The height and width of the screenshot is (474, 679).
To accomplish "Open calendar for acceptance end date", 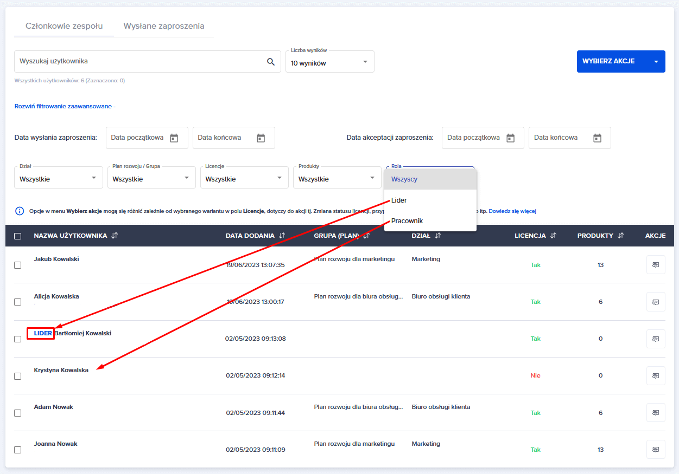I will pos(597,138).
